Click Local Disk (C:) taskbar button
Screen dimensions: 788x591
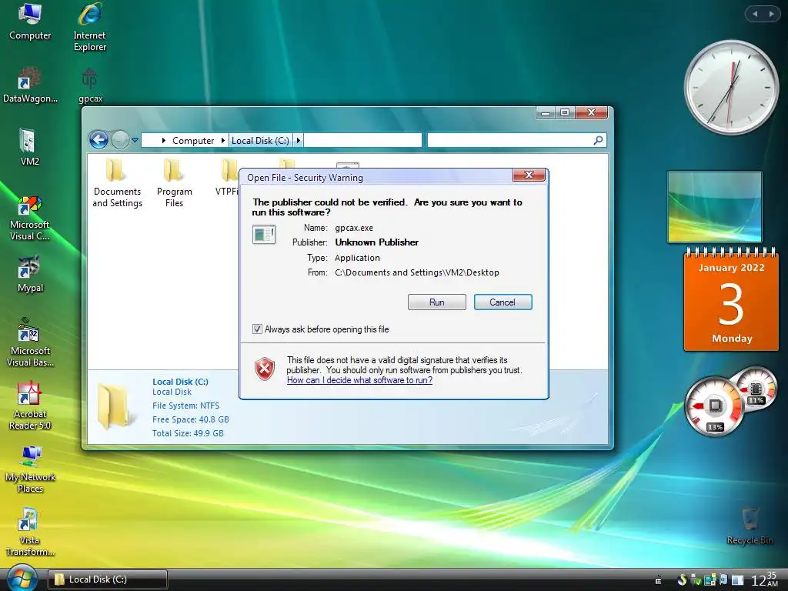(x=108, y=579)
